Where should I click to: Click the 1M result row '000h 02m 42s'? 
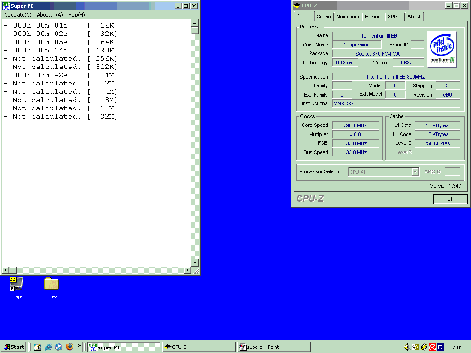tap(60, 75)
